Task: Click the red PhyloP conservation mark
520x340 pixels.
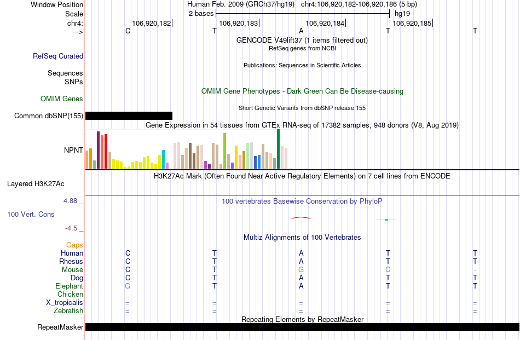Action: [x=301, y=217]
